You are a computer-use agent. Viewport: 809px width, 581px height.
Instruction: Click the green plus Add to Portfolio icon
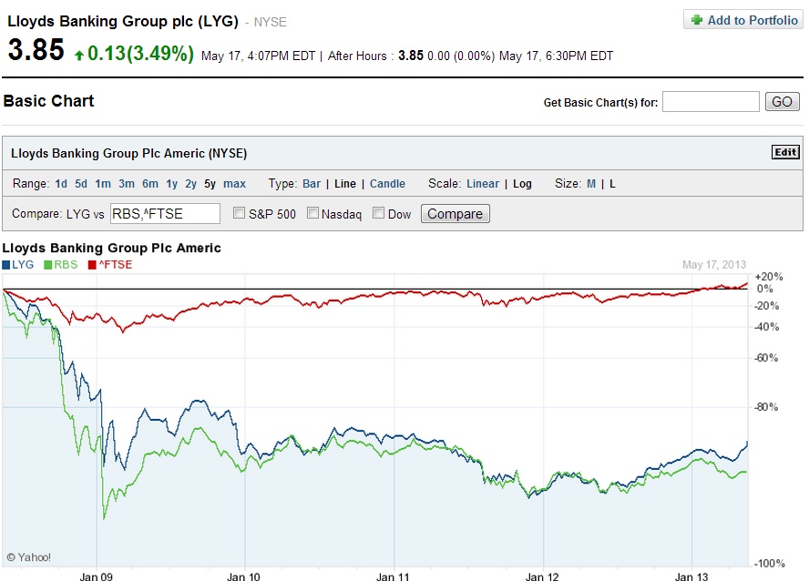pyautogui.click(x=697, y=20)
